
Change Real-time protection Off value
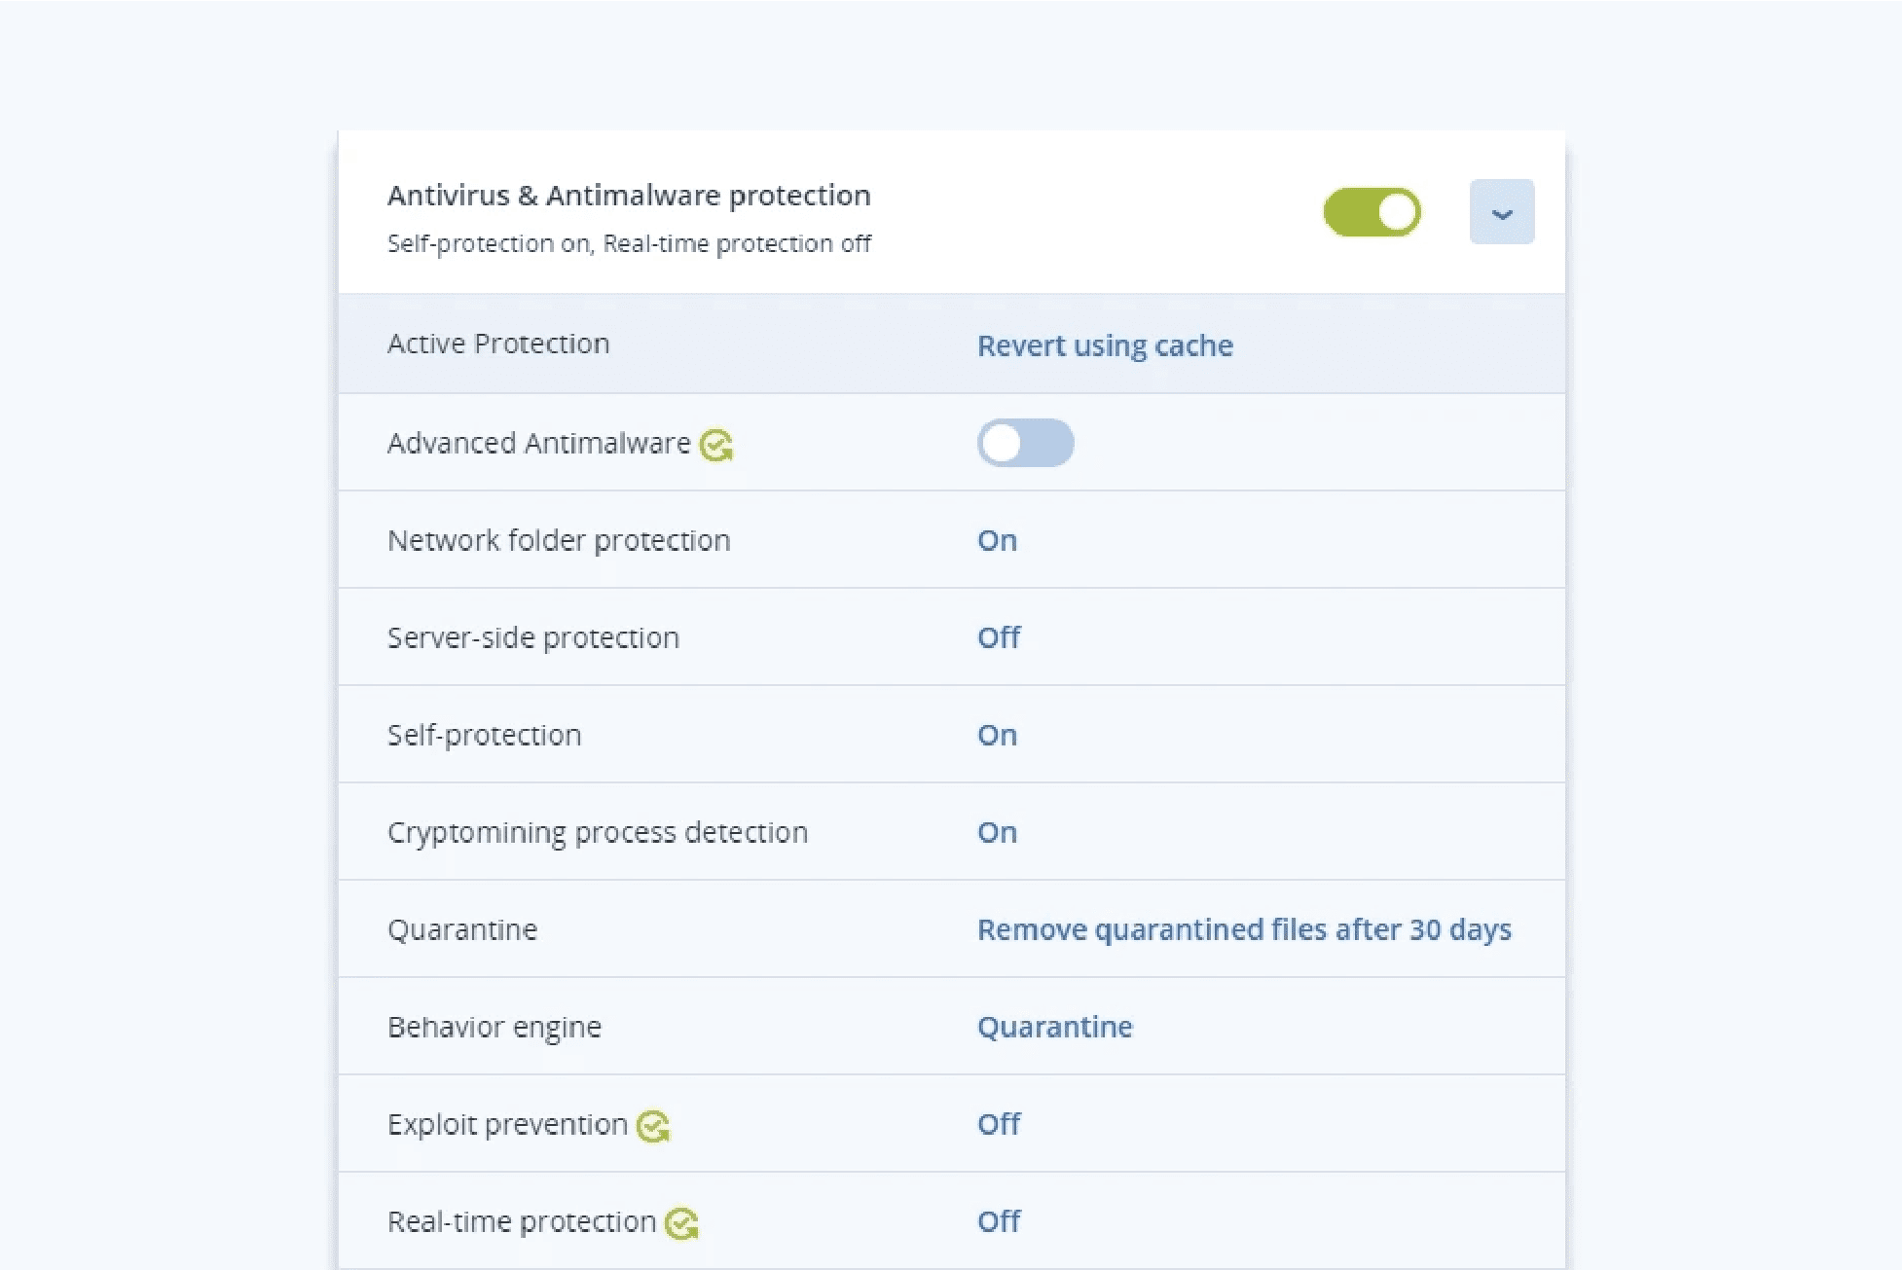pos(999,1221)
